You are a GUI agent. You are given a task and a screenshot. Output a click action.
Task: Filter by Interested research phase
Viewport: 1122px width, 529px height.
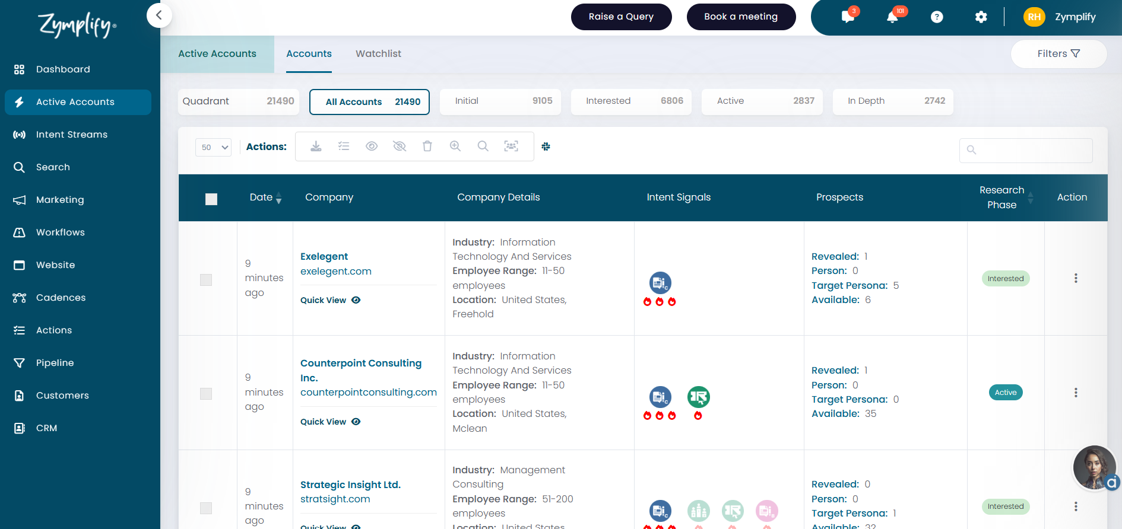[x=631, y=101]
